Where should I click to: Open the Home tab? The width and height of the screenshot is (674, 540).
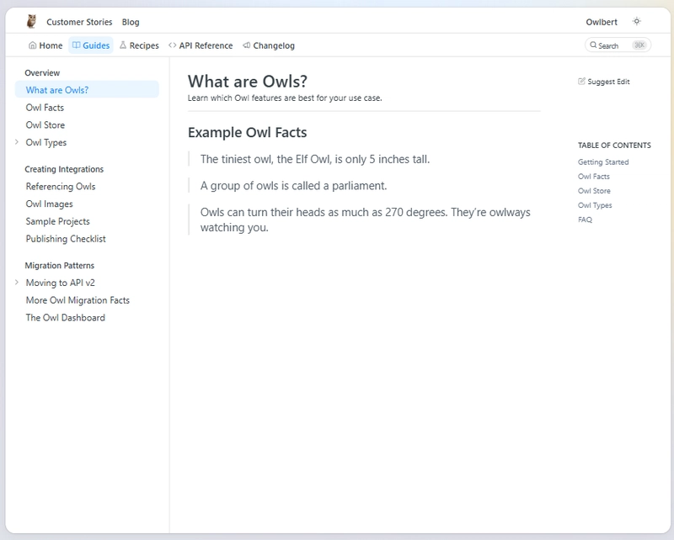click(45, 45)
